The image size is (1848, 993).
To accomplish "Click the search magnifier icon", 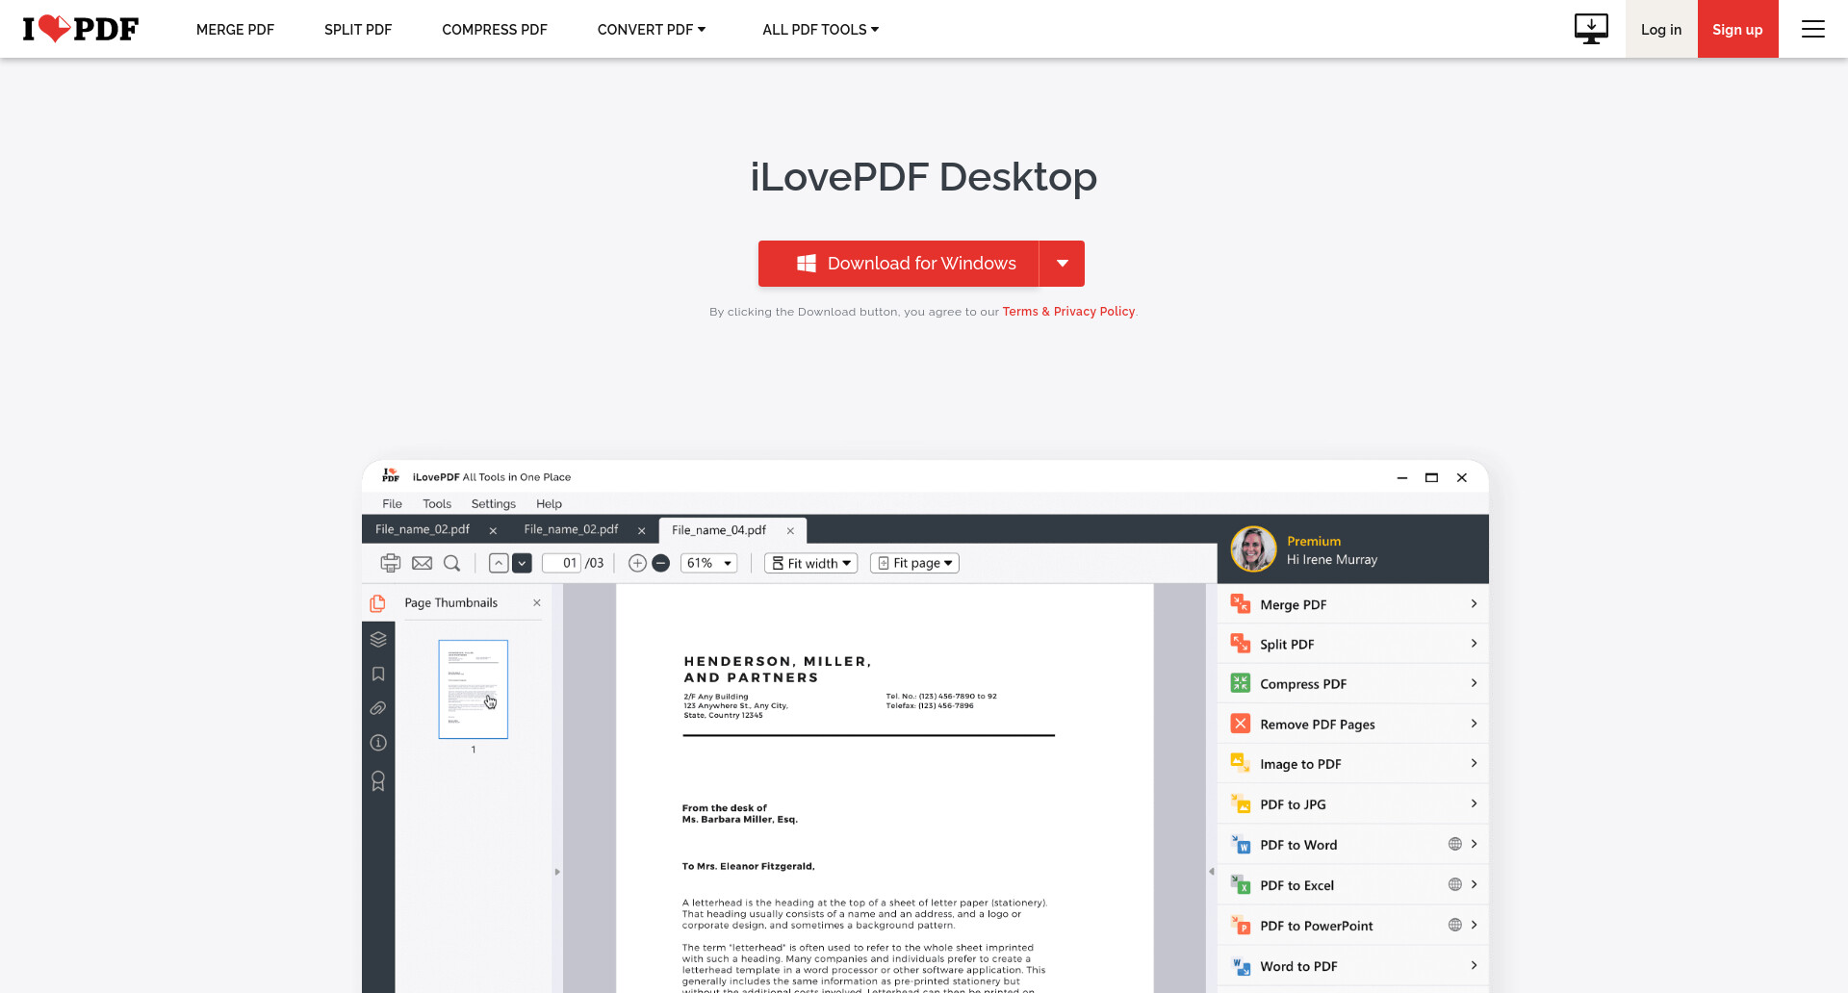I will point(451,563).
